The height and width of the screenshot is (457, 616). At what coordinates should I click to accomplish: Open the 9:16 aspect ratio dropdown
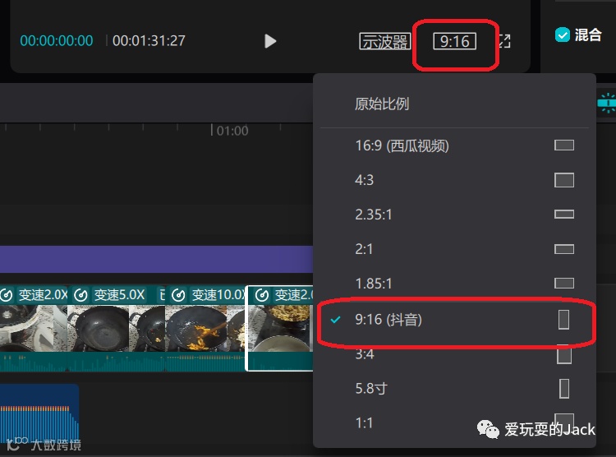454,41
